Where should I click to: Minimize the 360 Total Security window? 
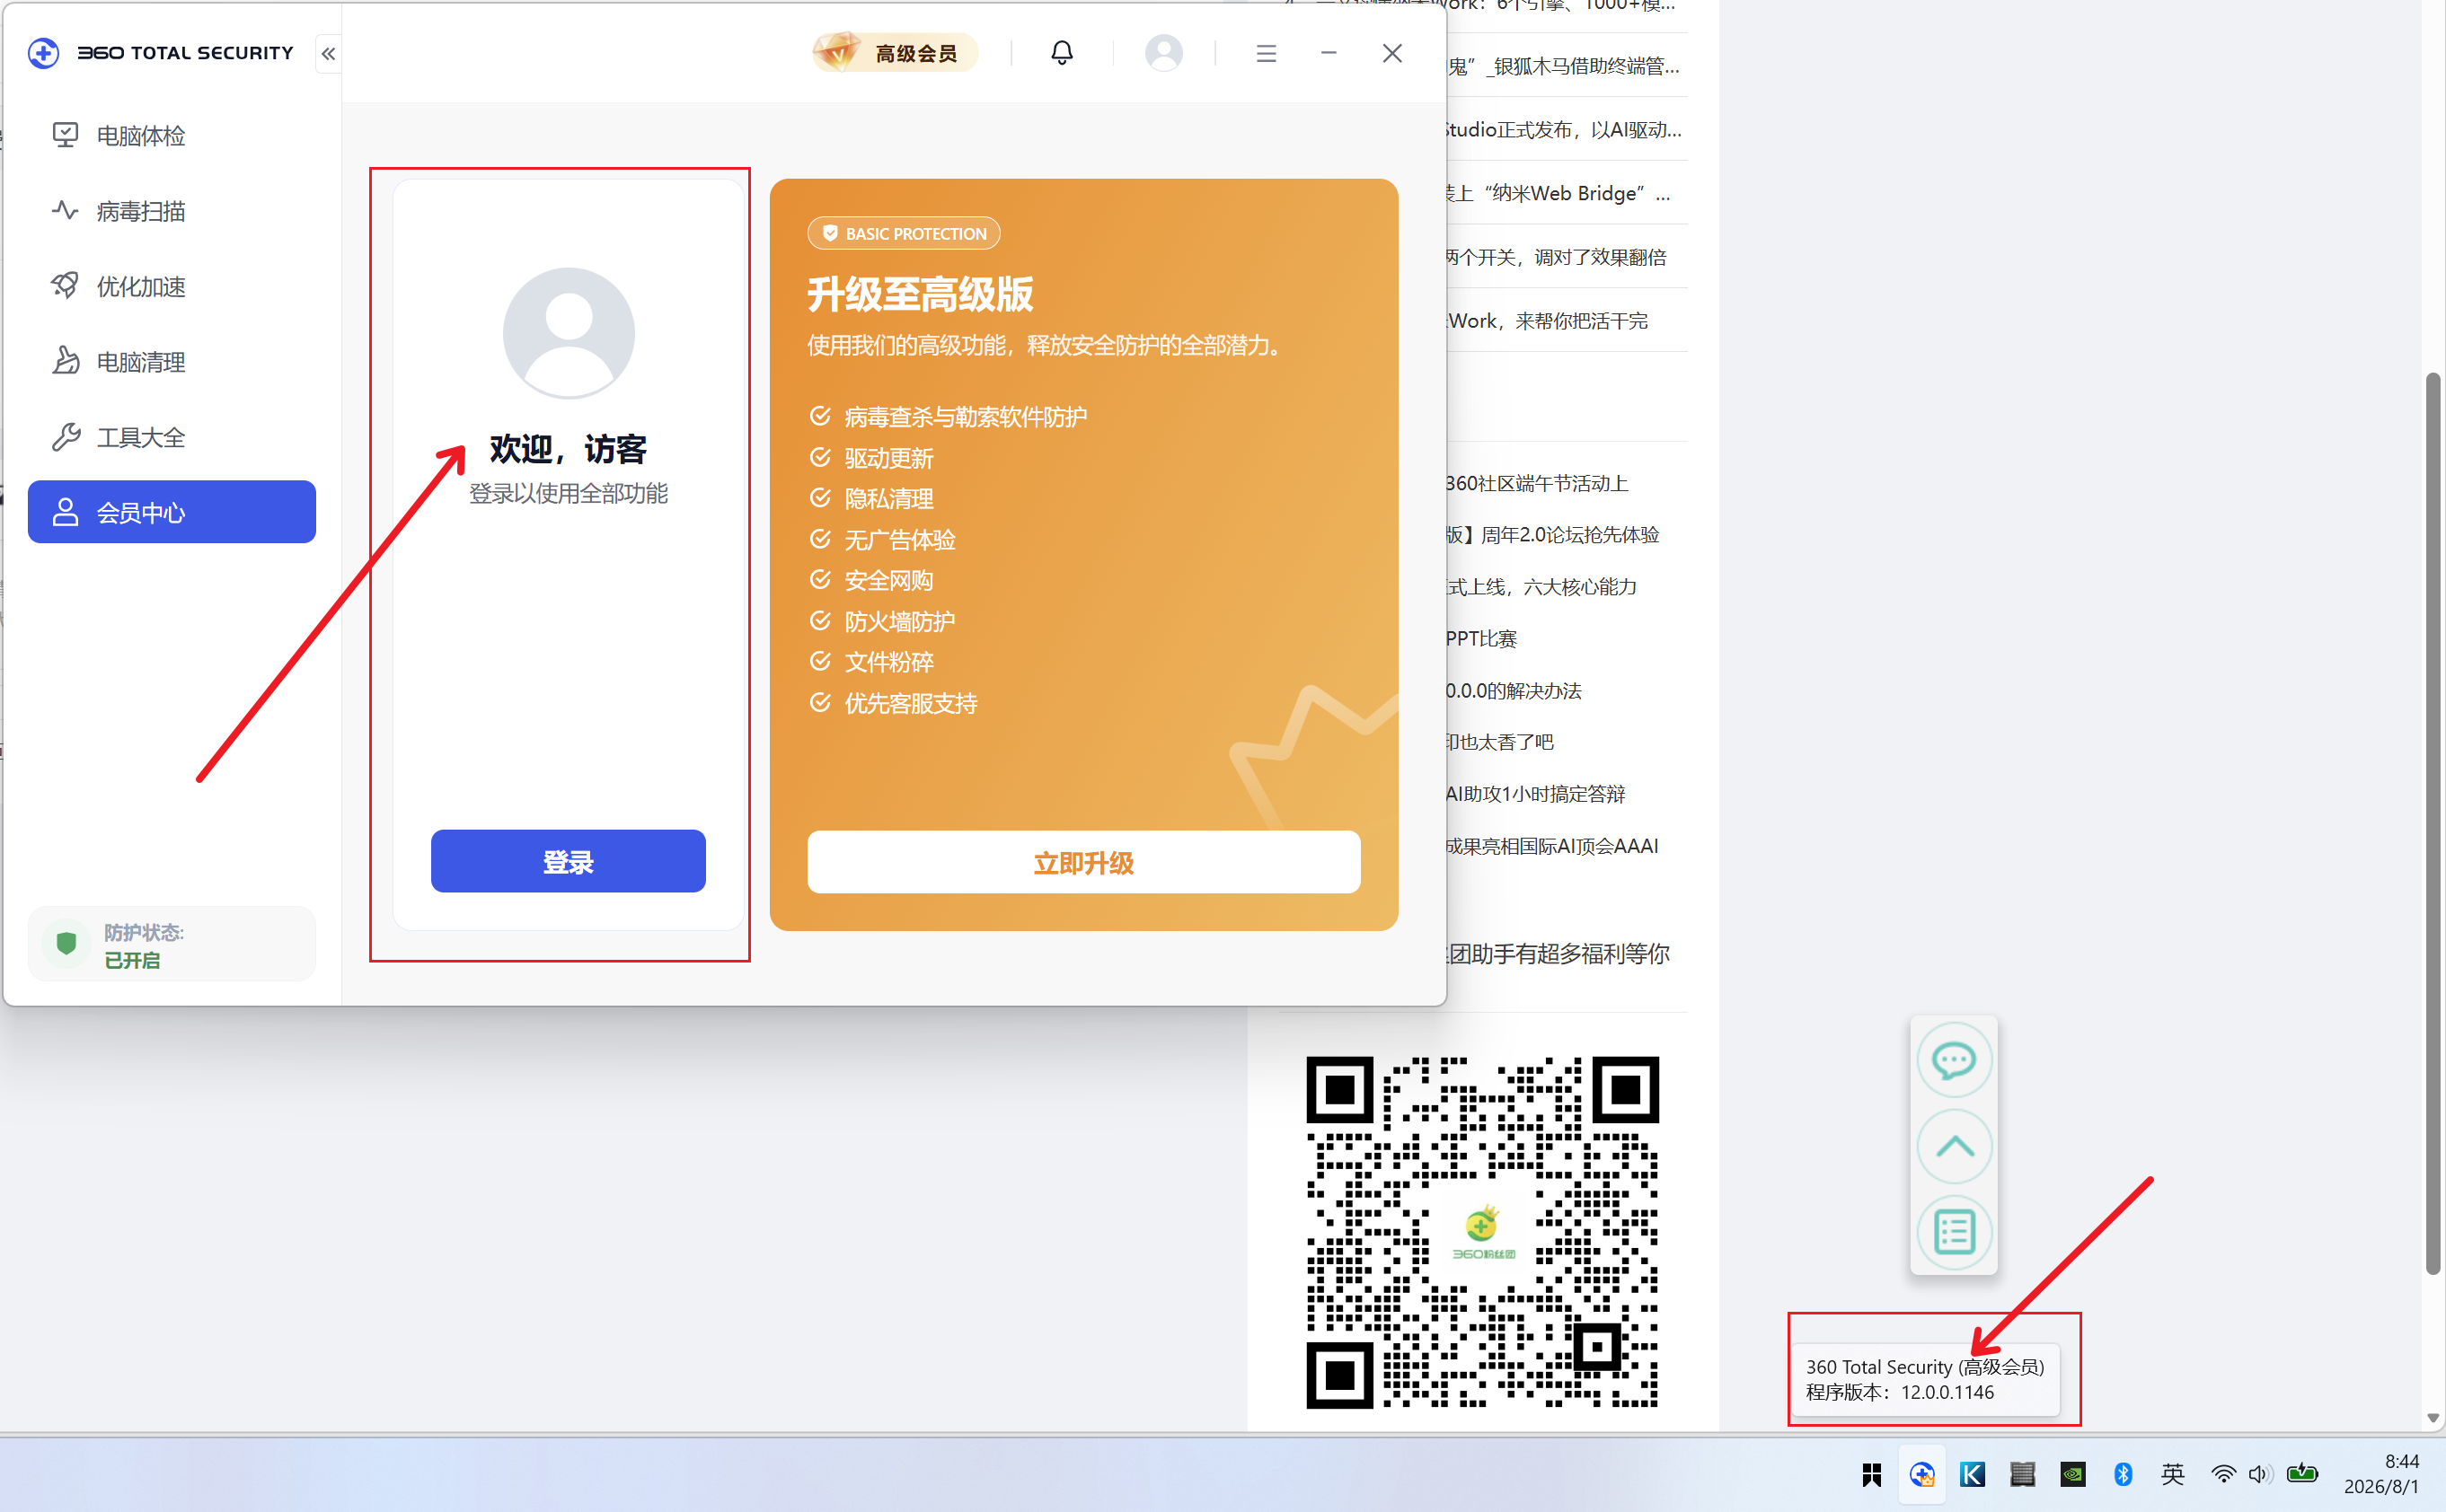1328,53
